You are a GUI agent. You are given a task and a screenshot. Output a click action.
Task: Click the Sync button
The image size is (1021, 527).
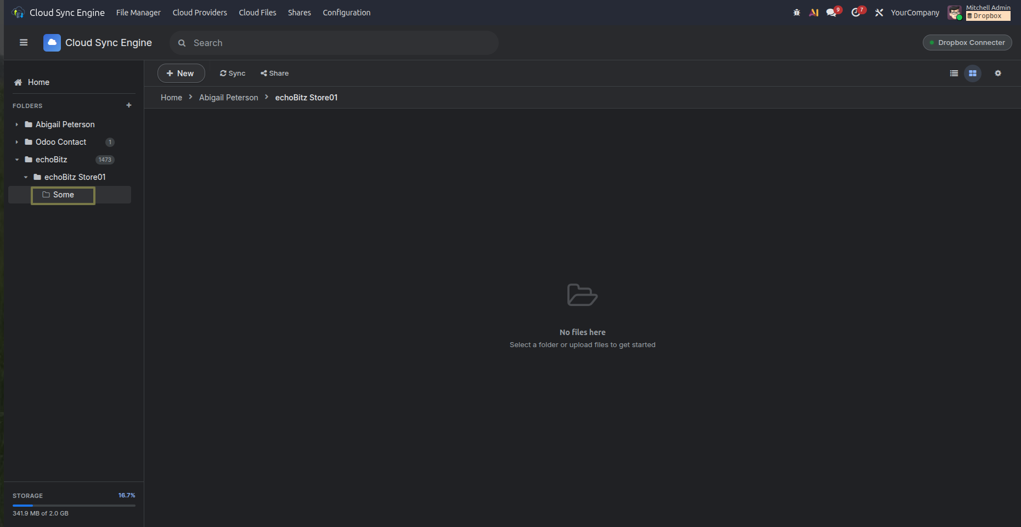pyautogui.click(x=233, y=73)
